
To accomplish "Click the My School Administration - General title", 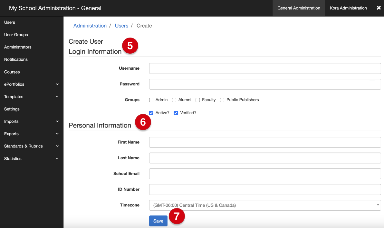I will (55, 8).
